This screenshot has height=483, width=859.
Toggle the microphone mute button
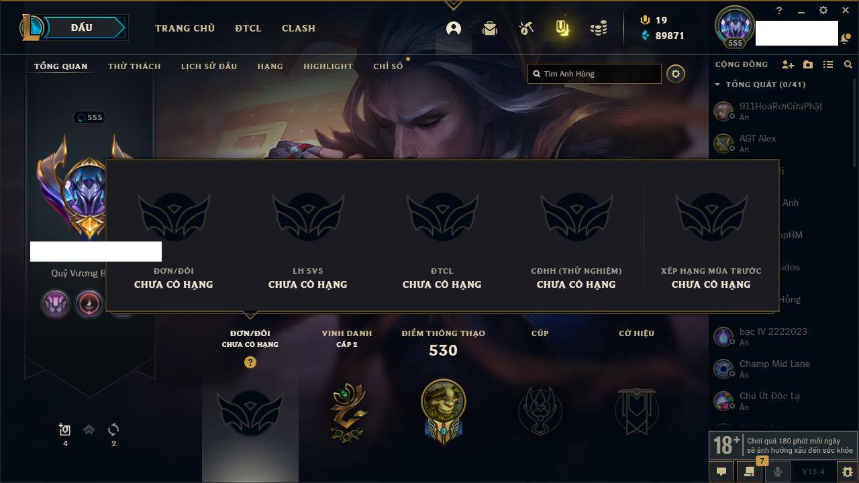coord(777,472)
